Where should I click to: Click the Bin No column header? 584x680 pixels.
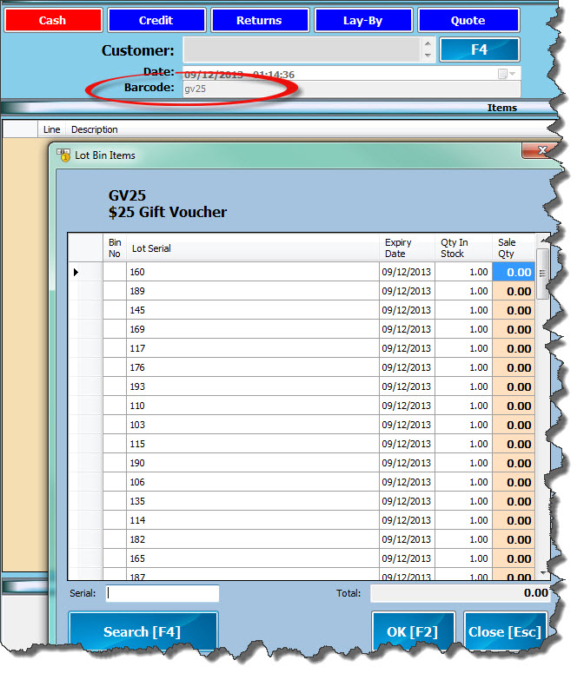(x=115, y=248)
